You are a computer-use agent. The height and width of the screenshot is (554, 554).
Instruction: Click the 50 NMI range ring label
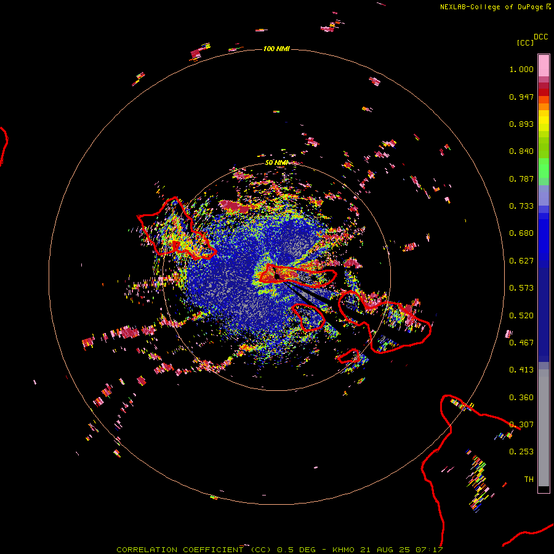pyautogui.click(x=276, y=163)
